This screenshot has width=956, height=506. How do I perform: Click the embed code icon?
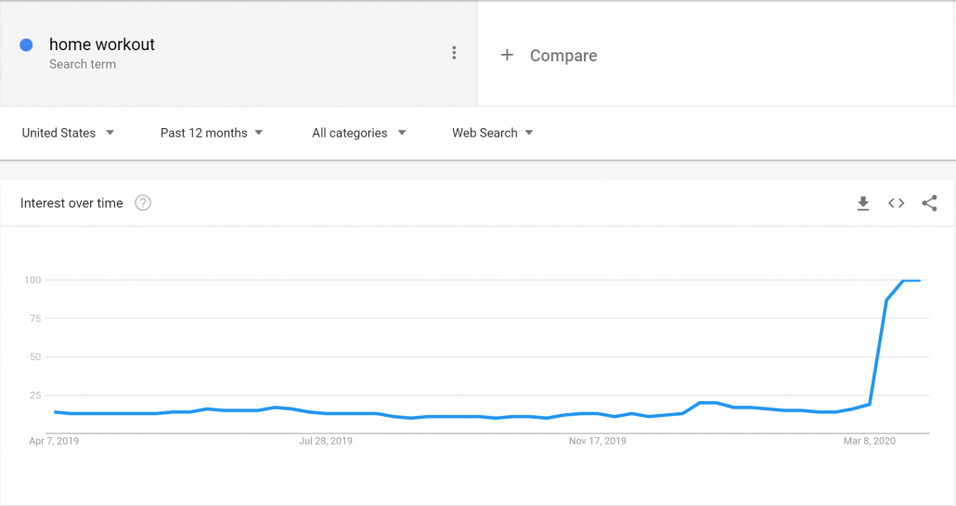click(896, 203)
